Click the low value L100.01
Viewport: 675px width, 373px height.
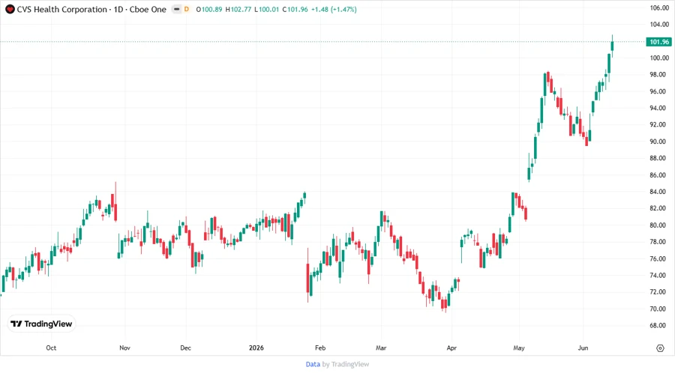click(x=267, y=10)
